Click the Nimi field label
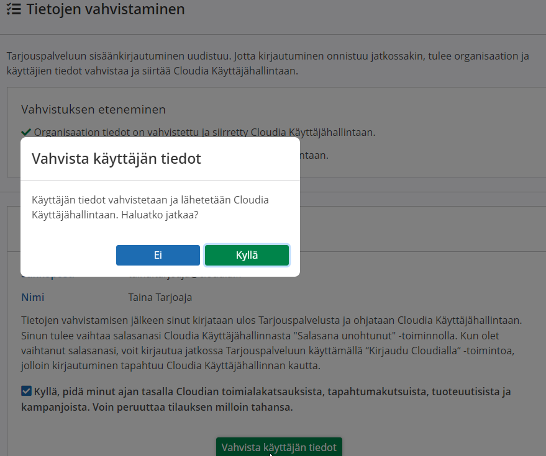Screen dimensions: 546x456 (33, 297)
